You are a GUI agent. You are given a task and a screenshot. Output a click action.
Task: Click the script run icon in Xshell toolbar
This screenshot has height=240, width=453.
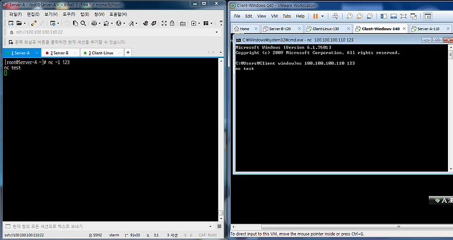(x=194, y=23)
